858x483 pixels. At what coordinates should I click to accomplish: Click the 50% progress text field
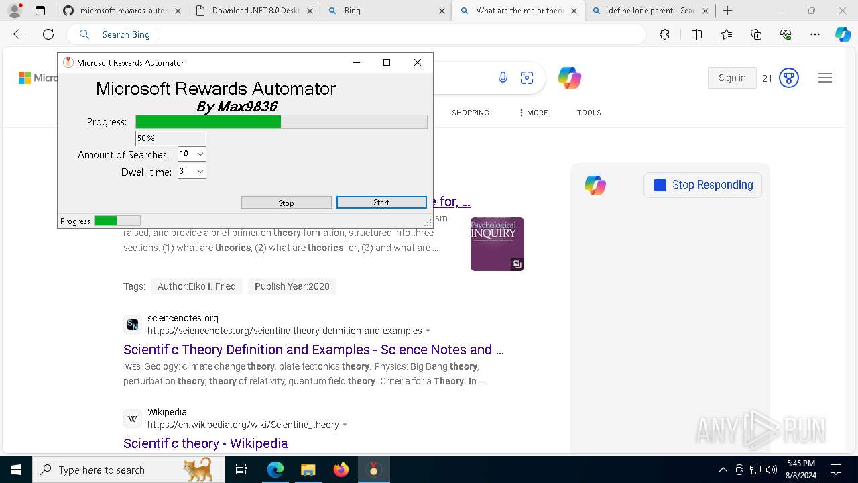(x=171, y=138)
